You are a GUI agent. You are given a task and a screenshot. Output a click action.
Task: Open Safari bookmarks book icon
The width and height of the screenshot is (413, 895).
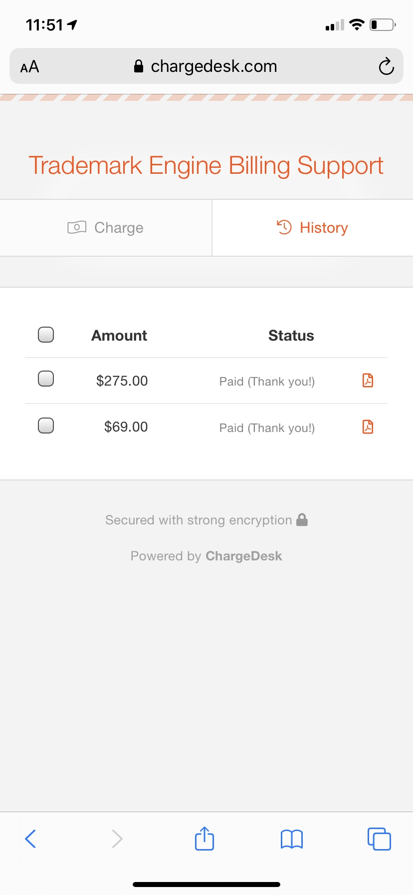point(292,839)
